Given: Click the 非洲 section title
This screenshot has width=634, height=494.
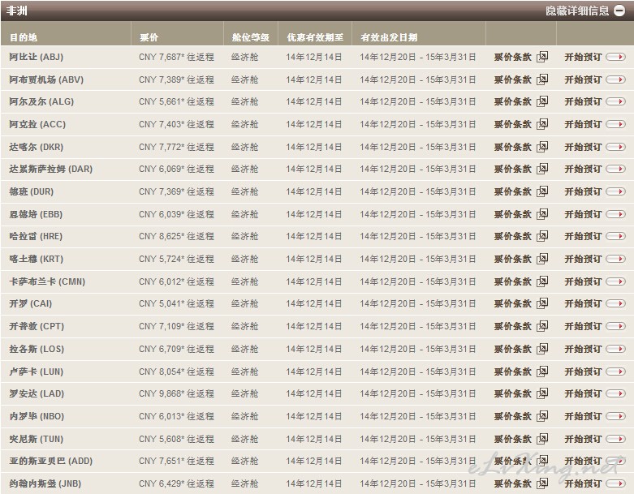Looking at the screenshot, I should point(17,11).
